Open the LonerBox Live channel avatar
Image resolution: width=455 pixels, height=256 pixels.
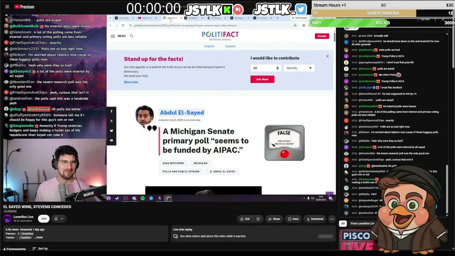7,219
